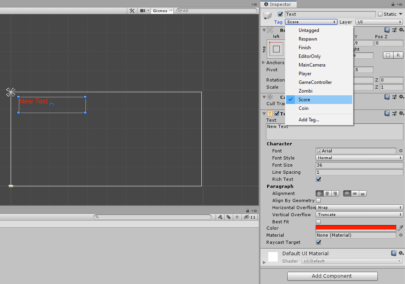Open the anchor presets box

point(277,49)
